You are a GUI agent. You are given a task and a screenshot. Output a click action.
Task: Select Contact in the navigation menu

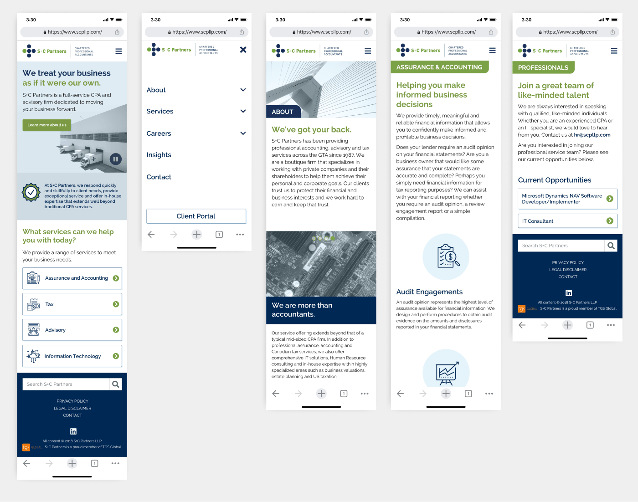tap(159, 177)
